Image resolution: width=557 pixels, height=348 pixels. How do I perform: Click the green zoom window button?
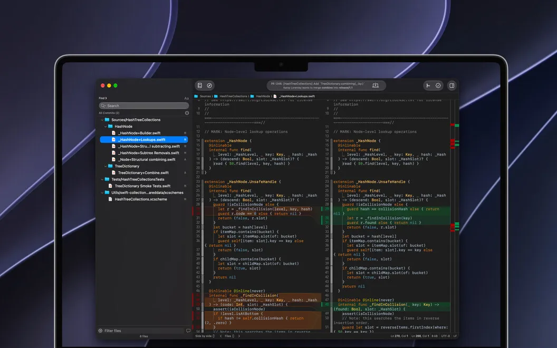(x=116, y=85)
